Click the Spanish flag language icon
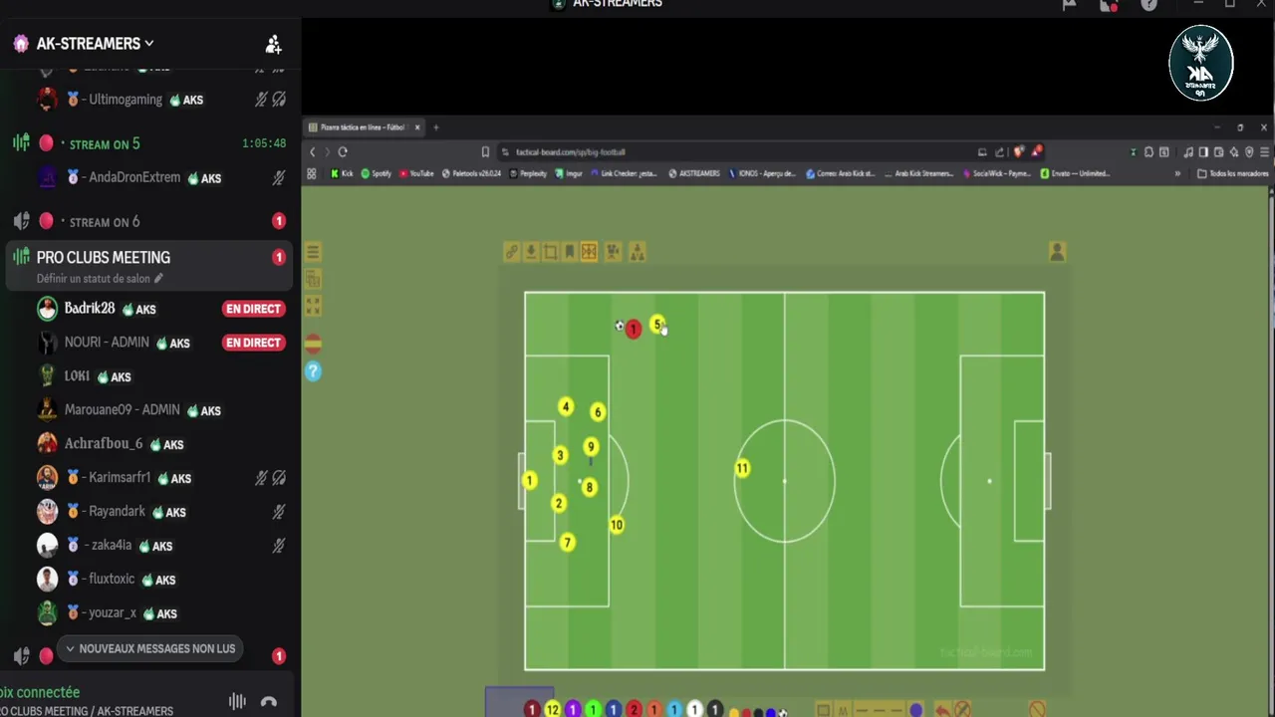The height and width of the screenshot is (717, 1275). click(313, 345)
